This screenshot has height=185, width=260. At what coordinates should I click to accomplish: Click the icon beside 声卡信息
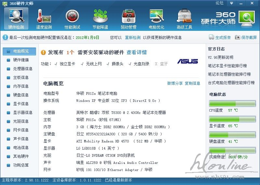pyautogui.click(x=8, y=139)
